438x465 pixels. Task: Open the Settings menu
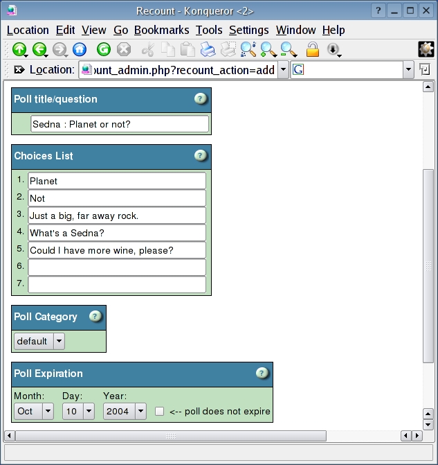point(248,30)
